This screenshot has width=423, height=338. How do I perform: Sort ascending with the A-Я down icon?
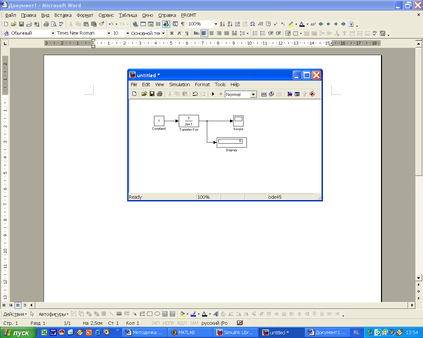[x=222, y=24]
